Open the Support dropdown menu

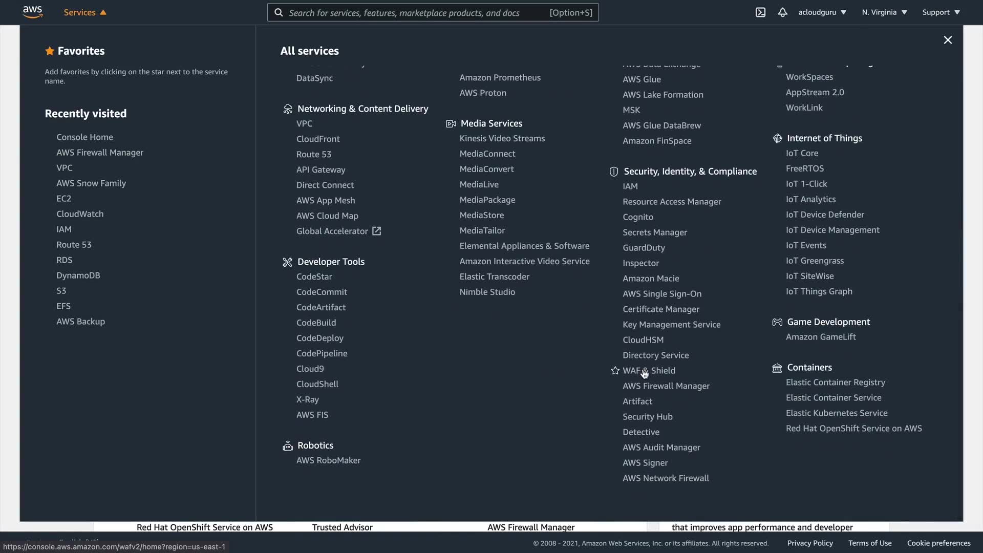941,12
